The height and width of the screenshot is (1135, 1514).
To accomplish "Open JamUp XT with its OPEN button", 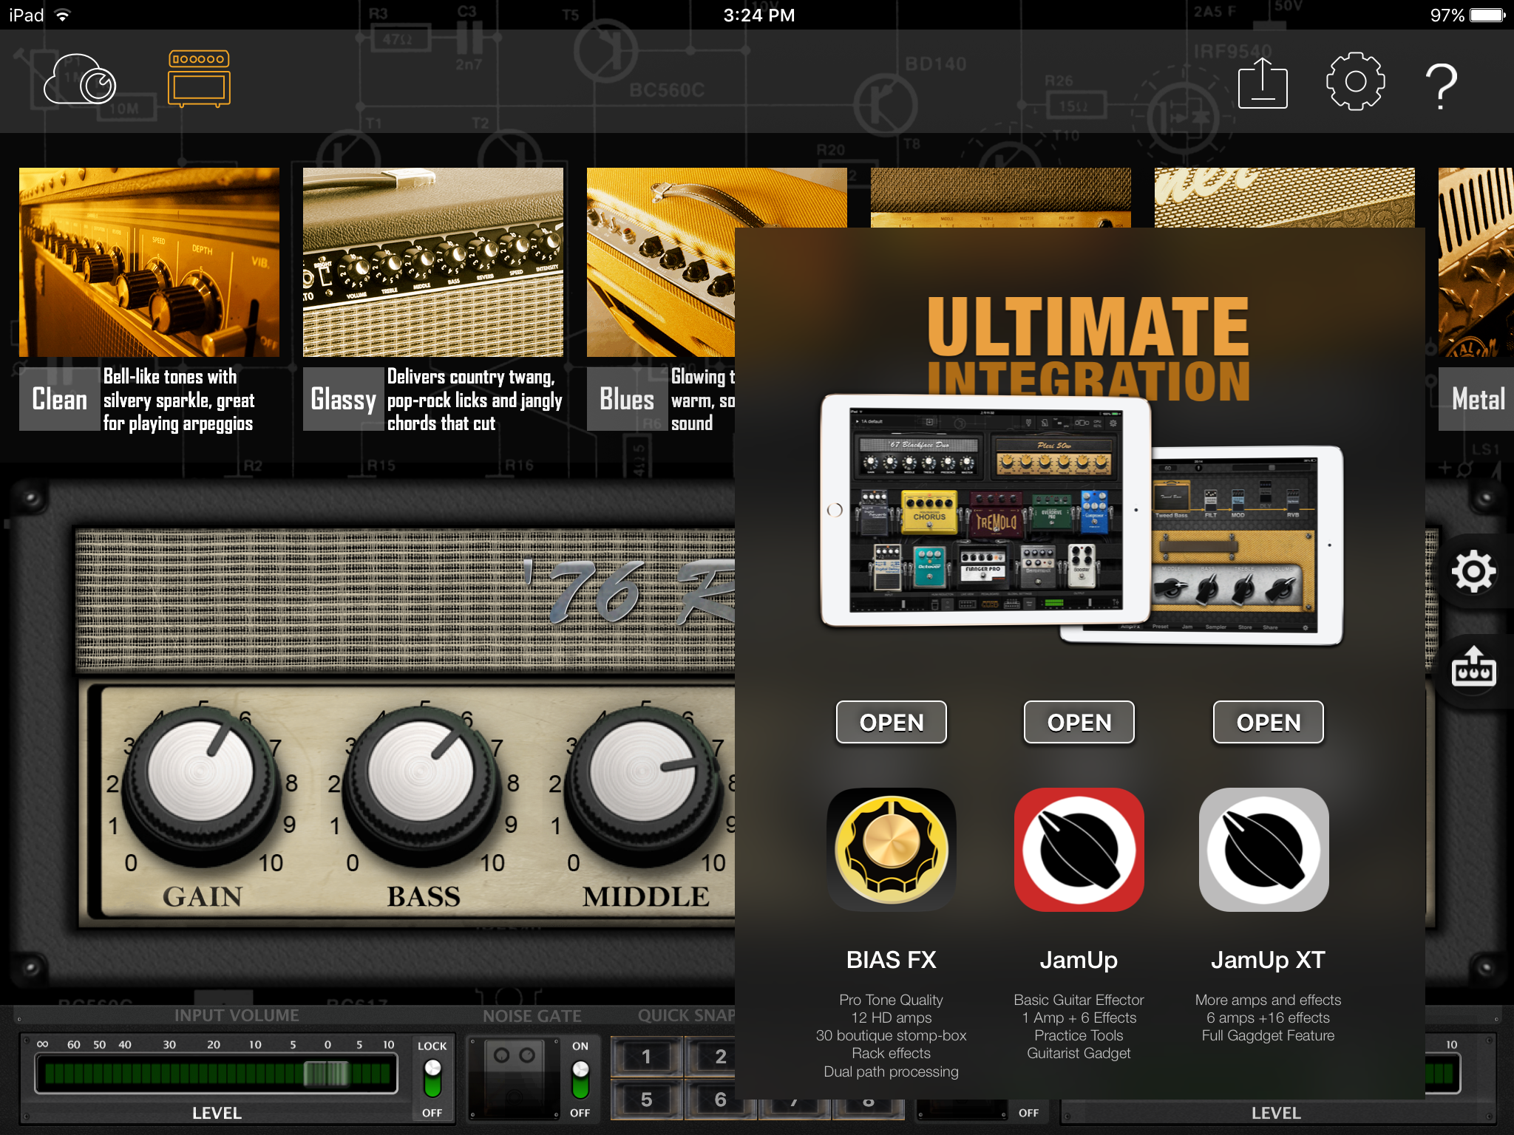I will coord(1269,722).
